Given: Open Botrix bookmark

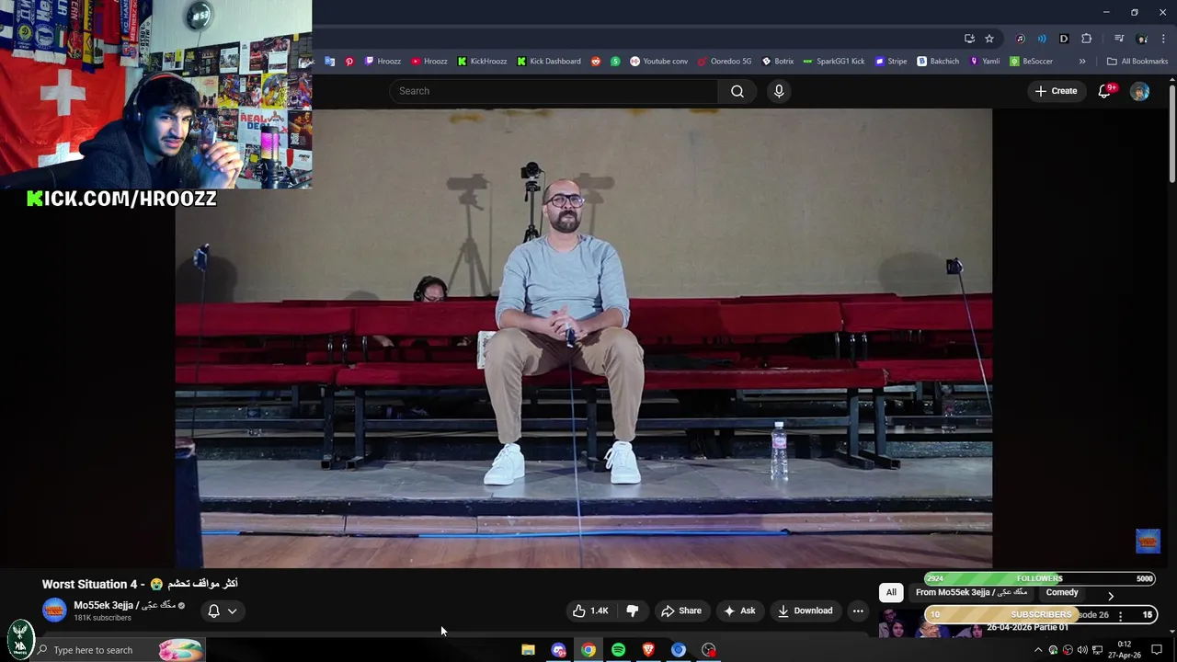Looking at the screenshot, I should [778, 62].
